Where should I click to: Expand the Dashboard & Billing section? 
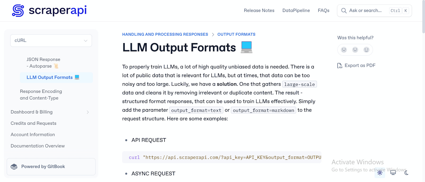pos(88,112)
